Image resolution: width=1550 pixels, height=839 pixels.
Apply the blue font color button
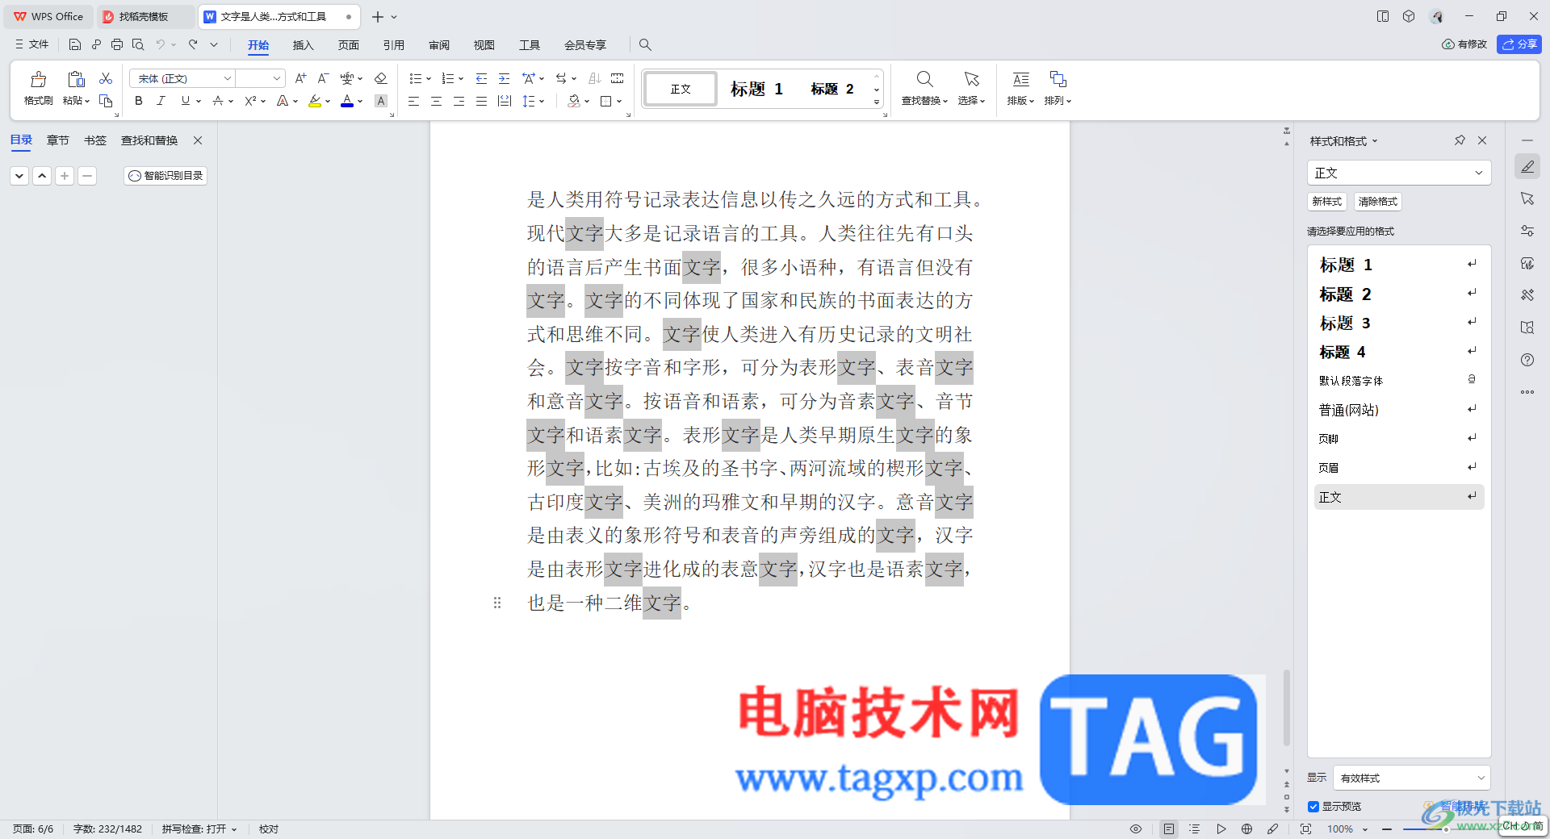point(347,101)
